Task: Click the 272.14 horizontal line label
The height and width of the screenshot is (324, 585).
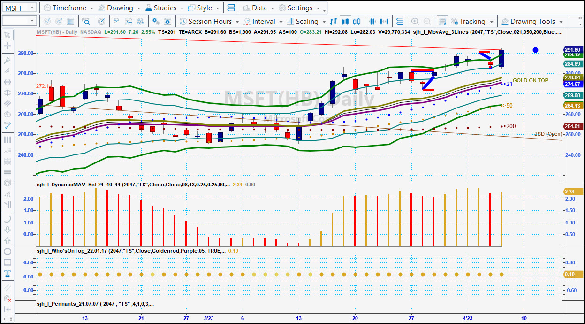Action: (44, 86)
